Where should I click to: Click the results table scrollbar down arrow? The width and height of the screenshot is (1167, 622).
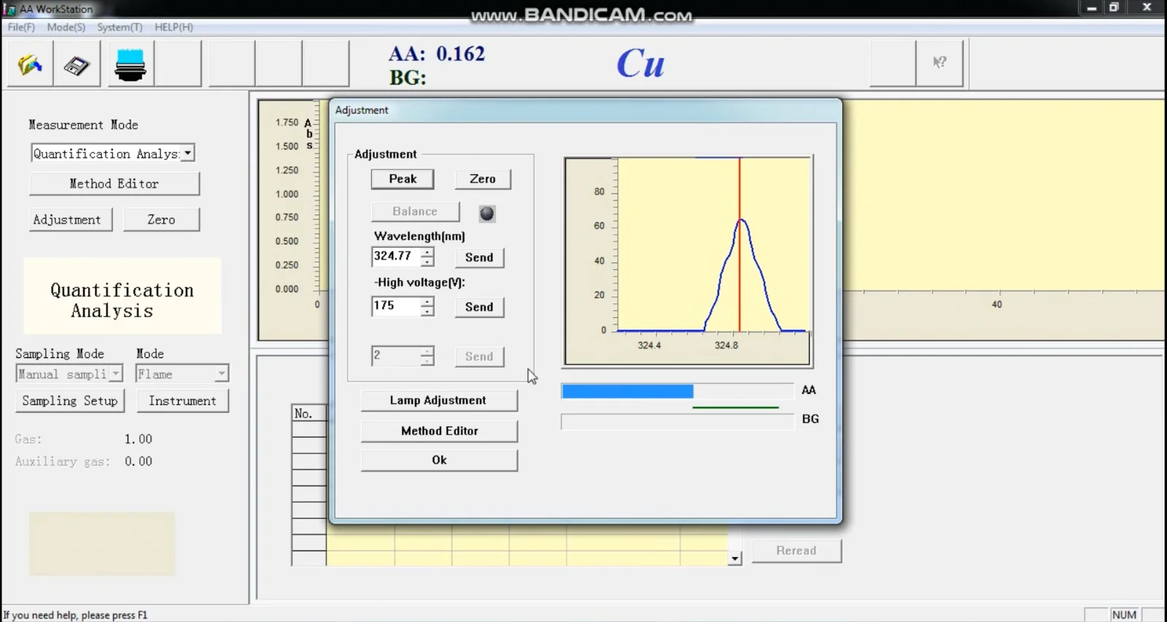[734, 559]
